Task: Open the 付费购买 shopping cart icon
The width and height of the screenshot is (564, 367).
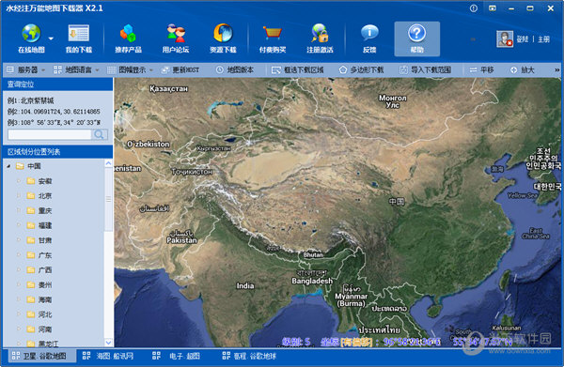Action: click(x=273, y=34)
